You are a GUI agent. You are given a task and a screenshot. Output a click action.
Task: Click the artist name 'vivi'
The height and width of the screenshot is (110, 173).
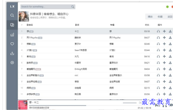pyautogui.click(x=76, y=75)
